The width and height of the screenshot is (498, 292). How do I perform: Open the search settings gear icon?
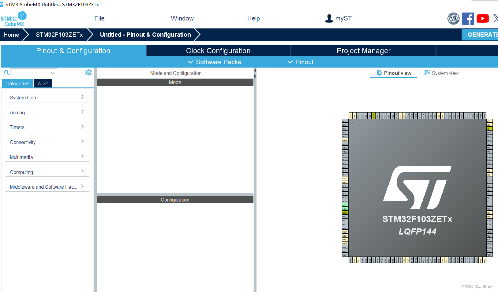88,72
